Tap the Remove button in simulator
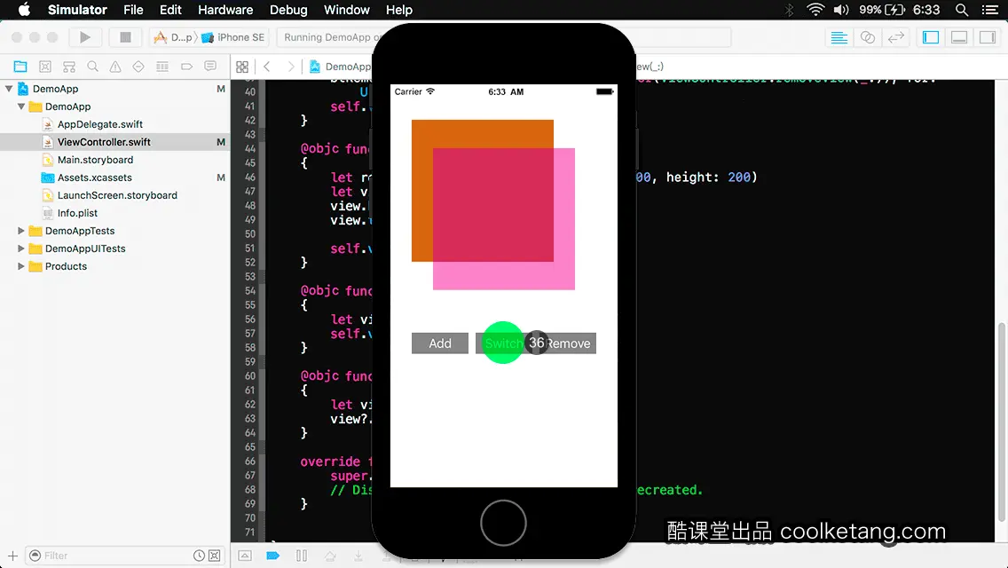Screen dimensions: 1008x568 [x=568, y=343]
